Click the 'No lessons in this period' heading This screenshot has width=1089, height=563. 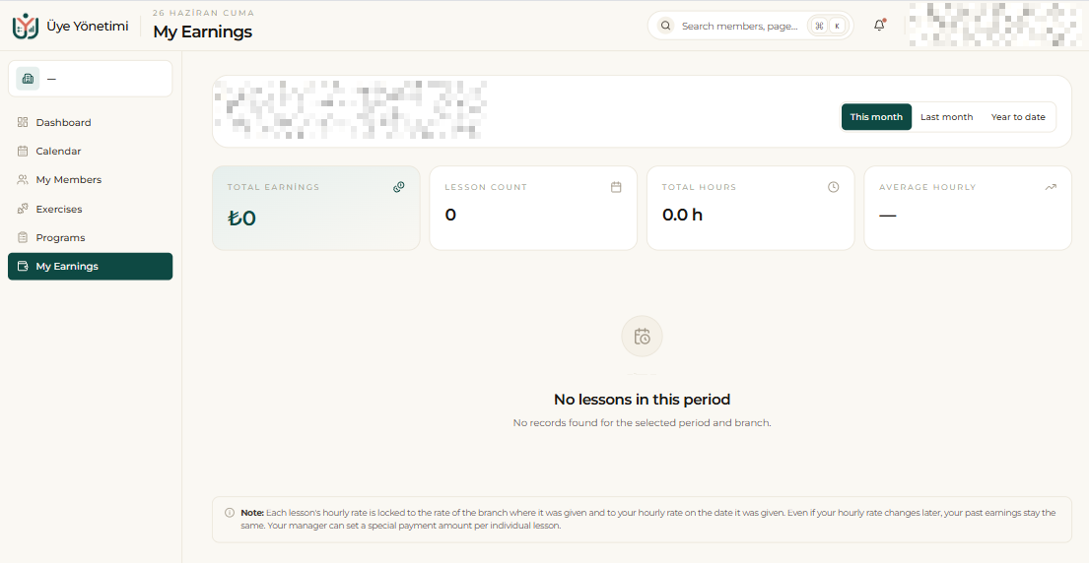642,400
